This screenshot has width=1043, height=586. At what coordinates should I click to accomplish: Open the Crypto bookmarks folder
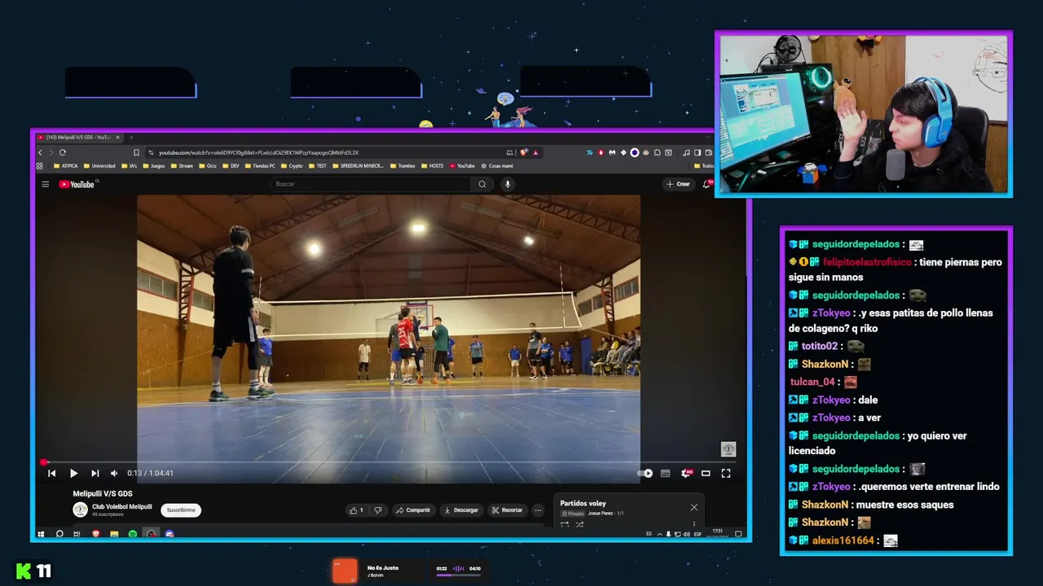click(x=292, y=166)
